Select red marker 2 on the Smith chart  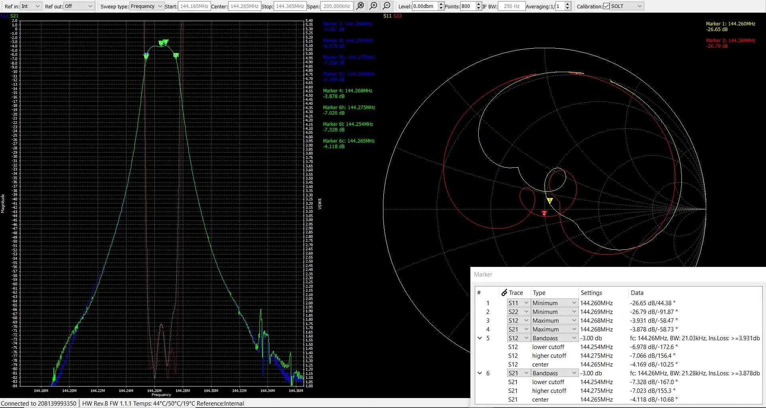[544, 213]
